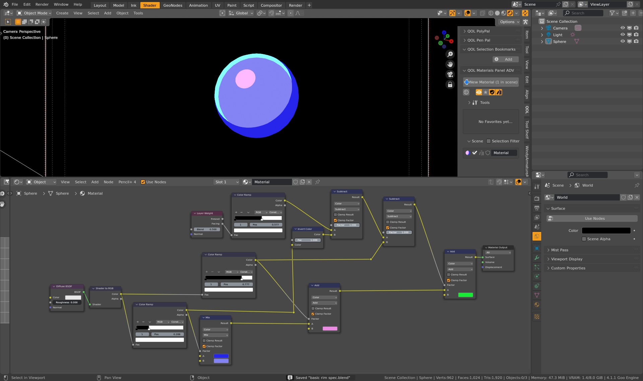
Task: Open the Render properties tab icon
Action: click(537, 199)
